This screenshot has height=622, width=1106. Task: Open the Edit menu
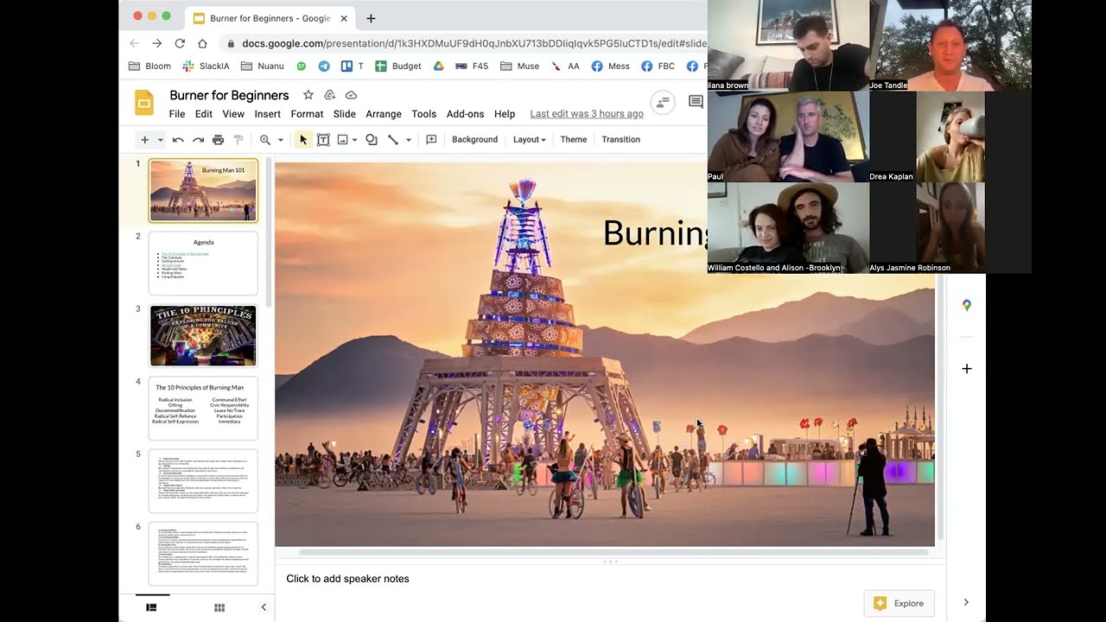[204, 114]
